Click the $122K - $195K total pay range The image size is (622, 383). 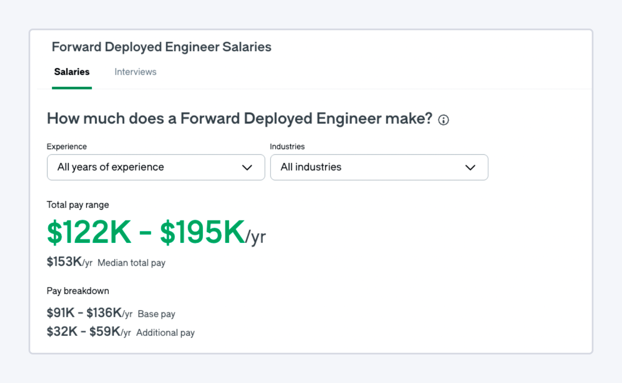click(156, 233)
